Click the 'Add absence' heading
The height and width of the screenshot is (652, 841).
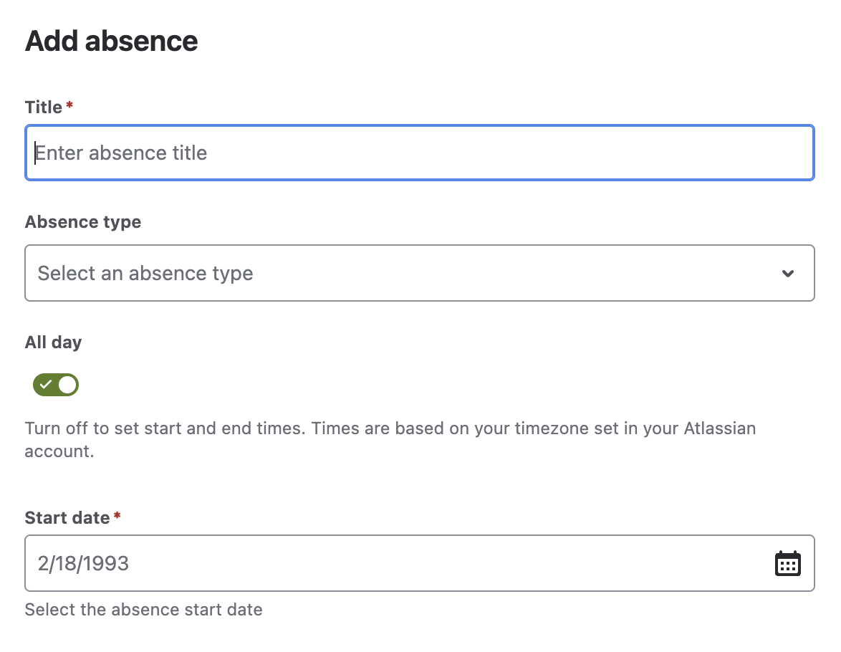[x=112, y=41]
